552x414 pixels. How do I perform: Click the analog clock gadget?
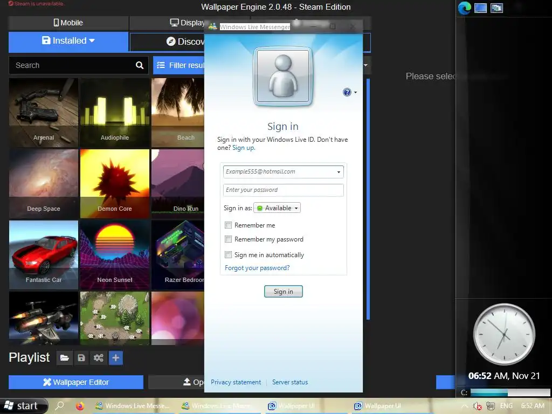click(x=504, y=334)
